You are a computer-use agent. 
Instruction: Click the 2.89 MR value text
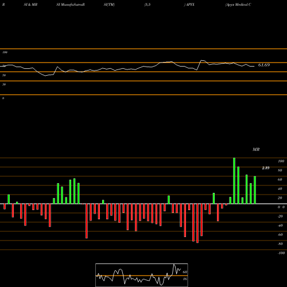click(x=266, y=168)
